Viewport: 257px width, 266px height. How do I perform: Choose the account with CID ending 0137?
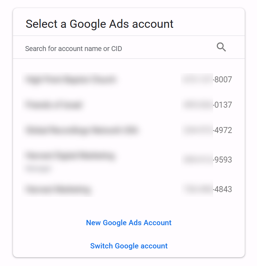[x=128, y=104]
